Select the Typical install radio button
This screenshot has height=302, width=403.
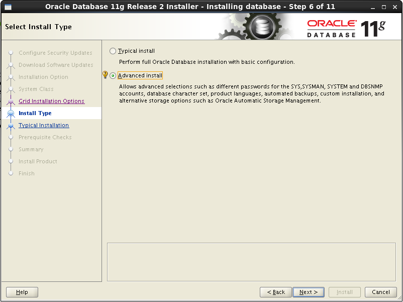113,51
